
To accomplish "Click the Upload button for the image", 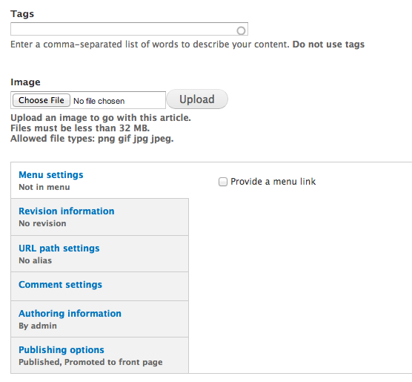I will pos(197,99).
